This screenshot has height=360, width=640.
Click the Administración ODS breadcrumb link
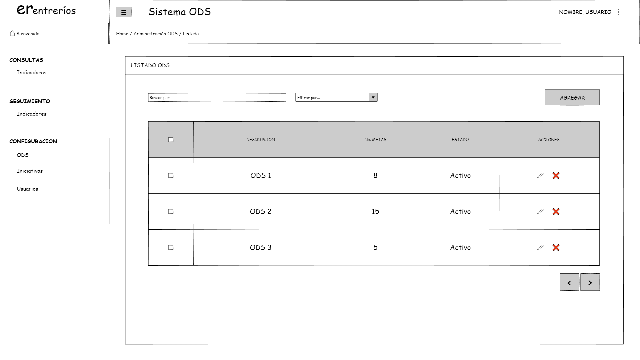[x=155, y=34]
